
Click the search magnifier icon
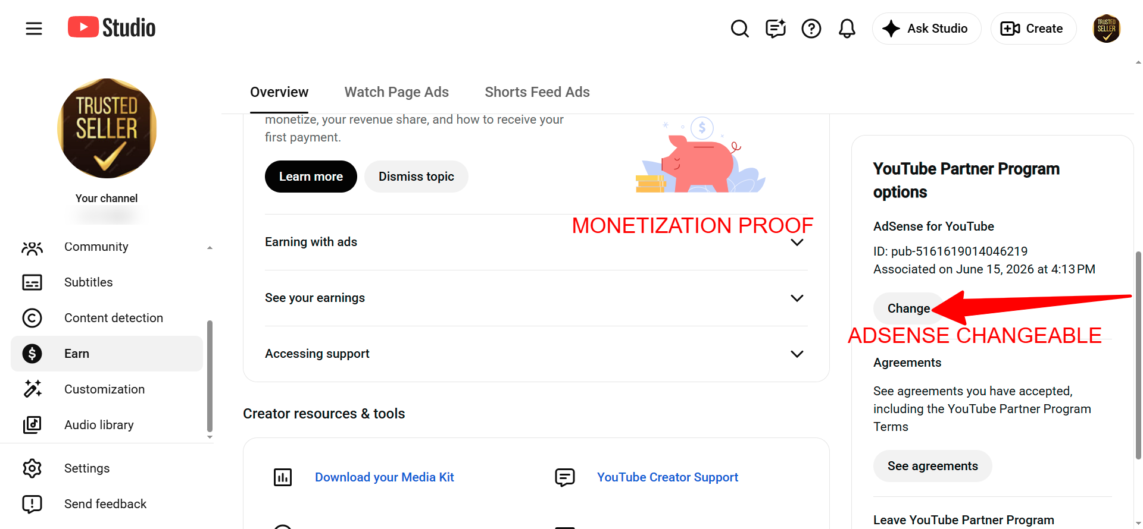(x=739, y=29)
